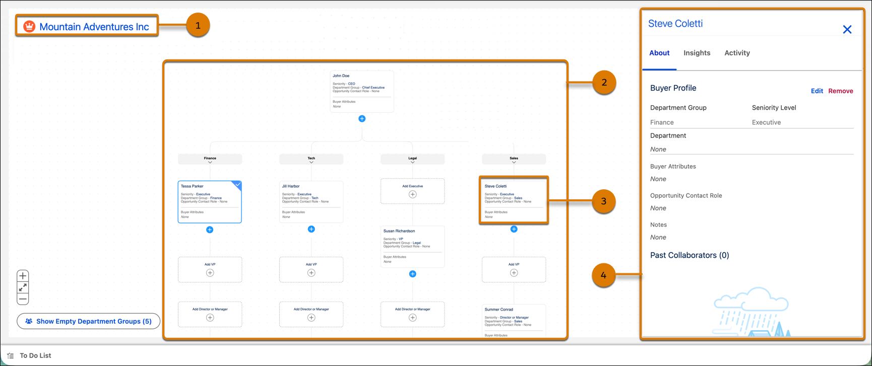Click the zoom in plus button
Screen dimensions: 872x366
tap(23, 276)
